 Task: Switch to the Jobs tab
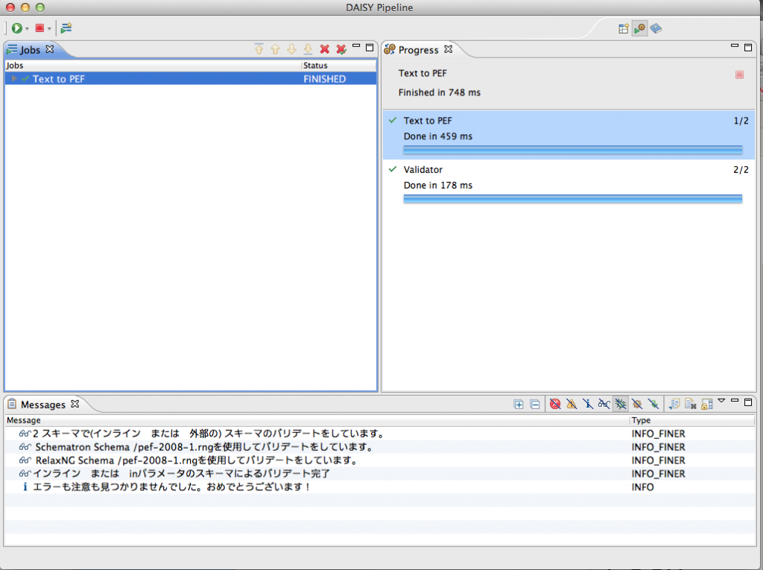pos(30,50)
